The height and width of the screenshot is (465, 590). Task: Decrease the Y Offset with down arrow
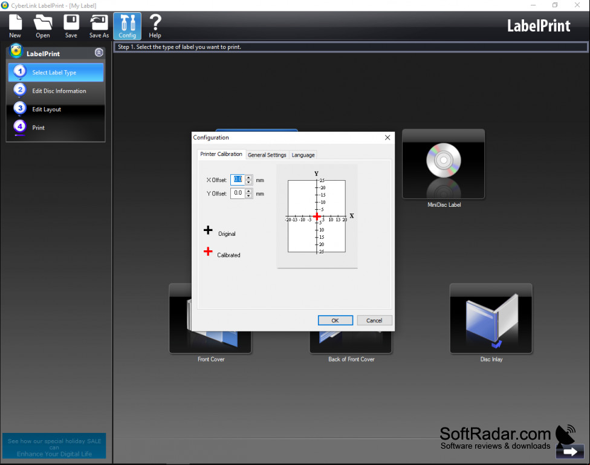click(x=248, y=196)
